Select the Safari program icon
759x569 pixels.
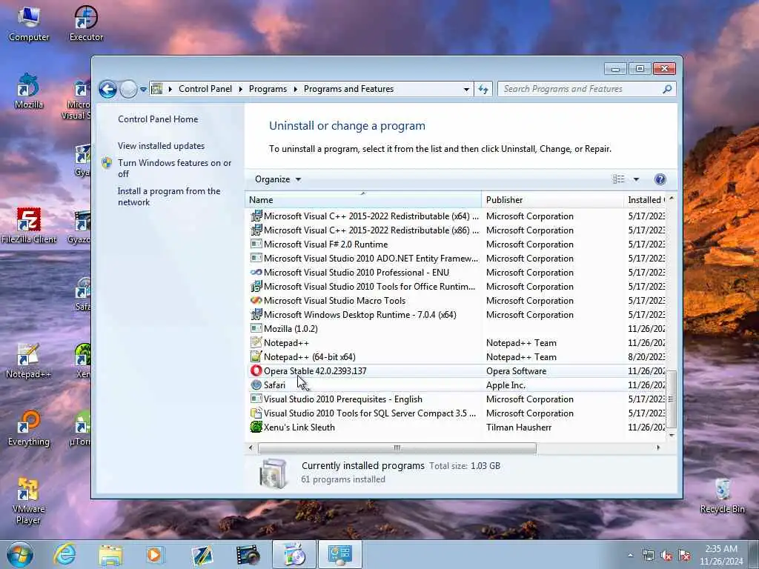click(256, 385)
